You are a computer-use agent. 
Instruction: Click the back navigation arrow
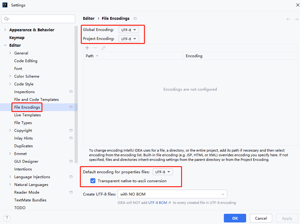pos(289,19)
